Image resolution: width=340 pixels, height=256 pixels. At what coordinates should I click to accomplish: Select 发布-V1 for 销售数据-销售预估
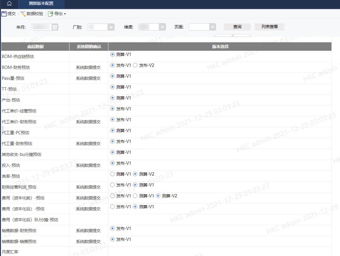[x=112, y=239]
